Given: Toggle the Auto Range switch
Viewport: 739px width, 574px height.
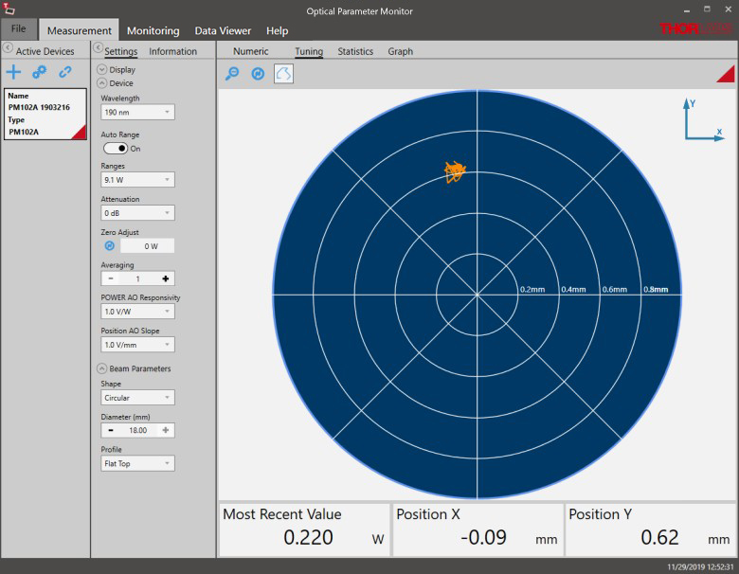Looking at the screenshot, I should click(x=116, y=149).
